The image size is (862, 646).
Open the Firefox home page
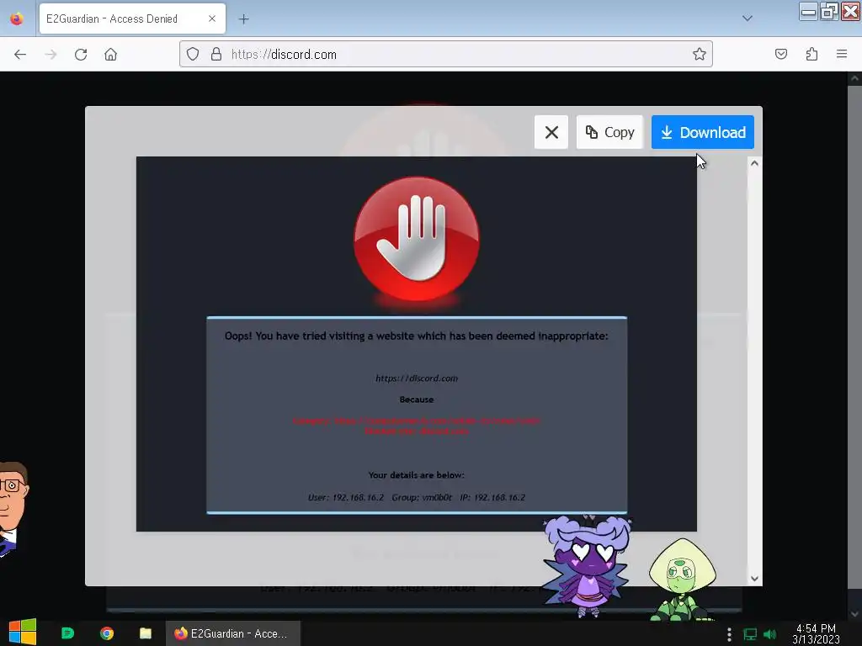click(110, 55)
